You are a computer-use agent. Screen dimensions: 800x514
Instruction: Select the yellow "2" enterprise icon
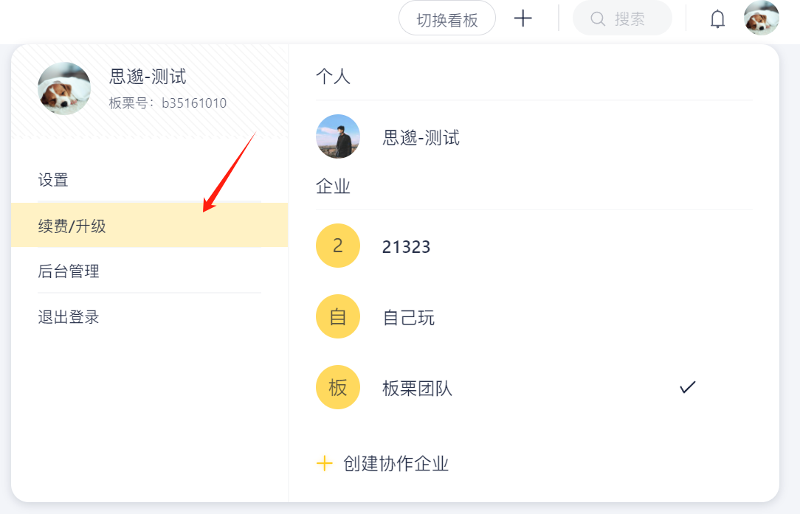pyautogui.click(x=338, y=246)
